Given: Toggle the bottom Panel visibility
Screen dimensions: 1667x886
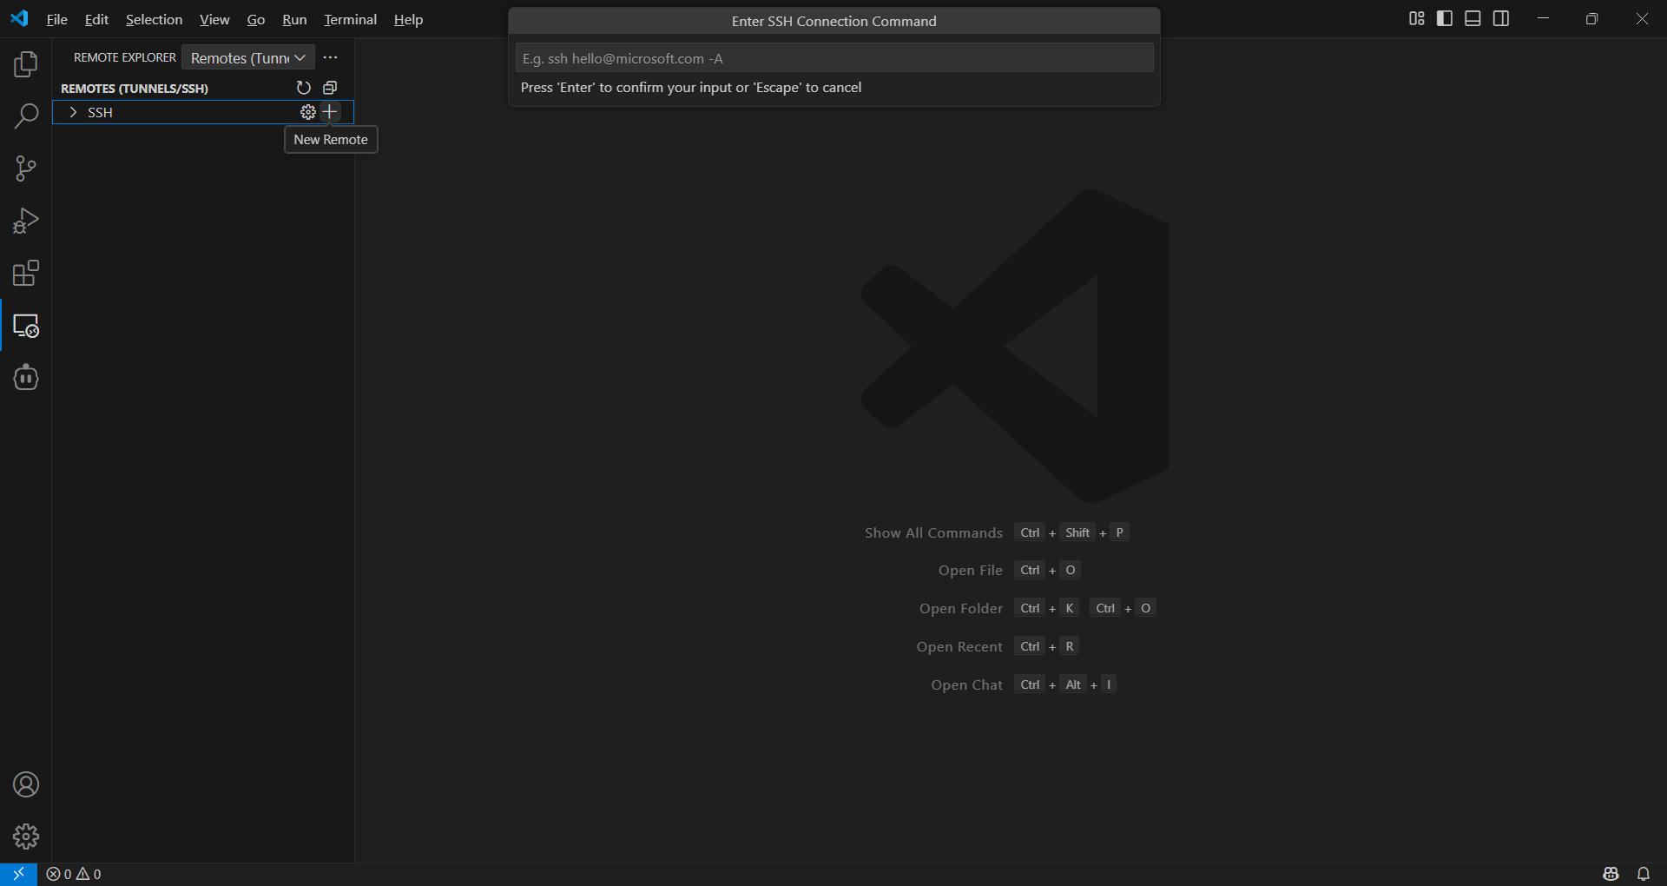Looking at the screenshot, I should [x=1473, y=19].
